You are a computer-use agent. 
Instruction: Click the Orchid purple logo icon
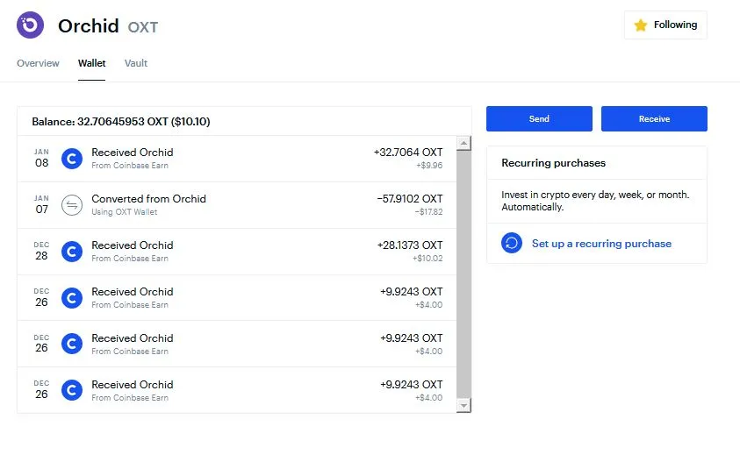pos(30,25)
